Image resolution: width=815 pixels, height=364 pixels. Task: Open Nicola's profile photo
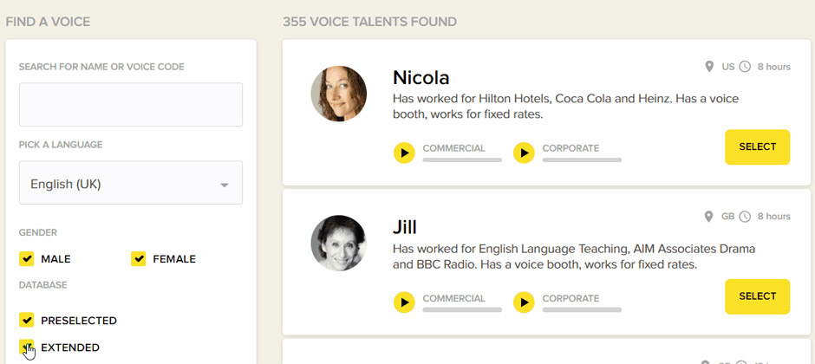pyautogui.click(x=339, y=94)
